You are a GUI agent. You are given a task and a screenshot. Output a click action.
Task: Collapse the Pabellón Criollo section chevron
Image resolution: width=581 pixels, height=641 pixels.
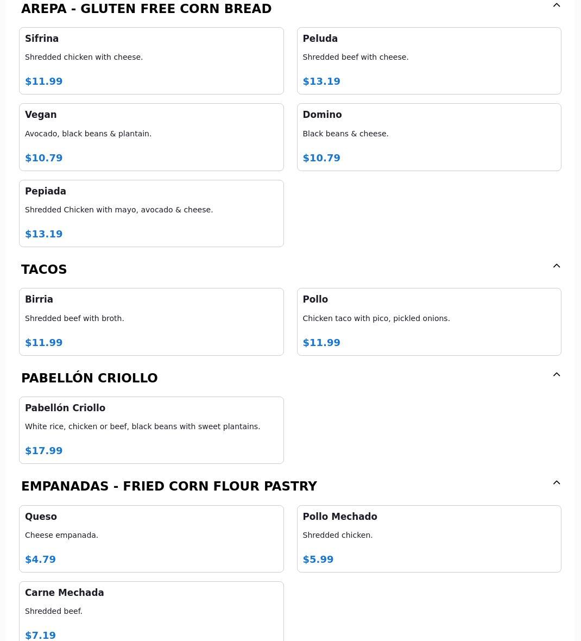point(556,374)
